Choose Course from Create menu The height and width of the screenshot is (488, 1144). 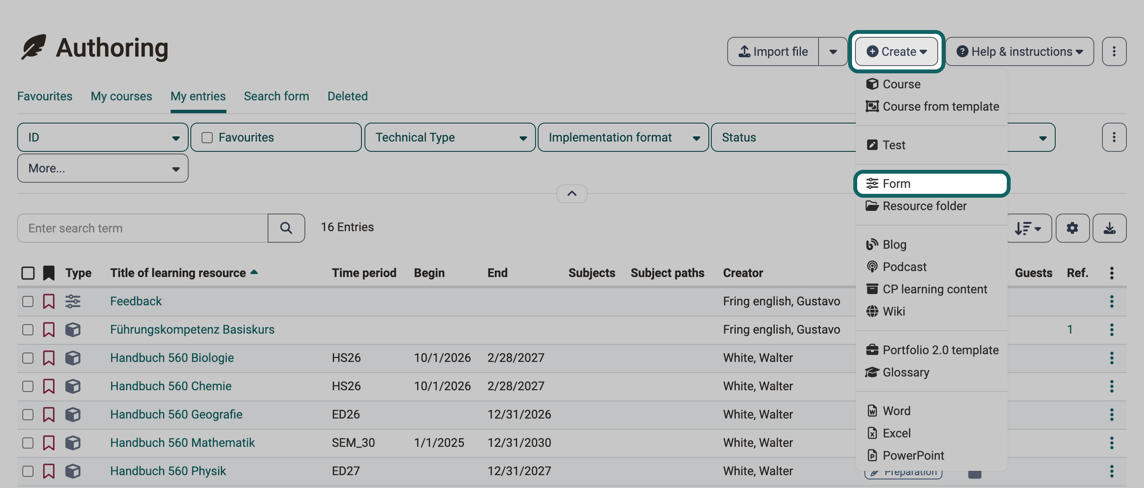click(931, 84)
